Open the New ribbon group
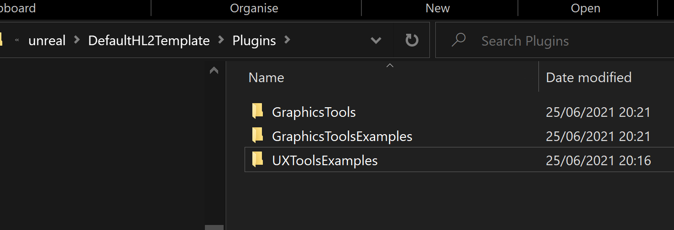Screen dimensions: 674x230 click(438, 8)
